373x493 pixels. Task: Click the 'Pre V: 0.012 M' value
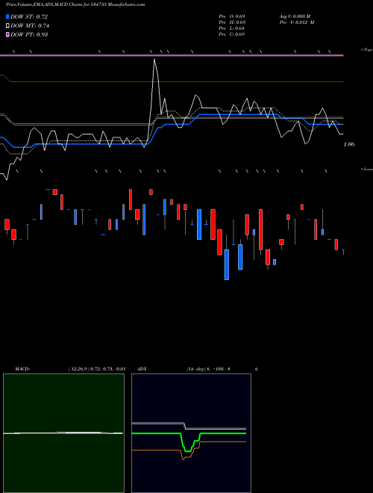coord(297,22)
